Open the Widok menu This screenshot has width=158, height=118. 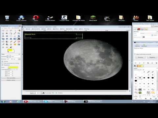tap(43, 29)
